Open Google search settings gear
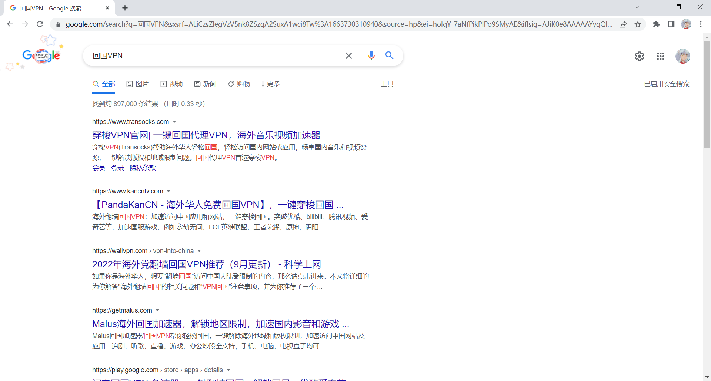The height and width of the screenshot is (381, 711). 640,56
